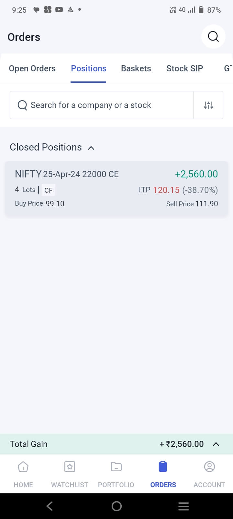Open the filter settings sliders icon
Viewport: 233px width, 519px height.
pyautogui.click(x=208, y=105)
